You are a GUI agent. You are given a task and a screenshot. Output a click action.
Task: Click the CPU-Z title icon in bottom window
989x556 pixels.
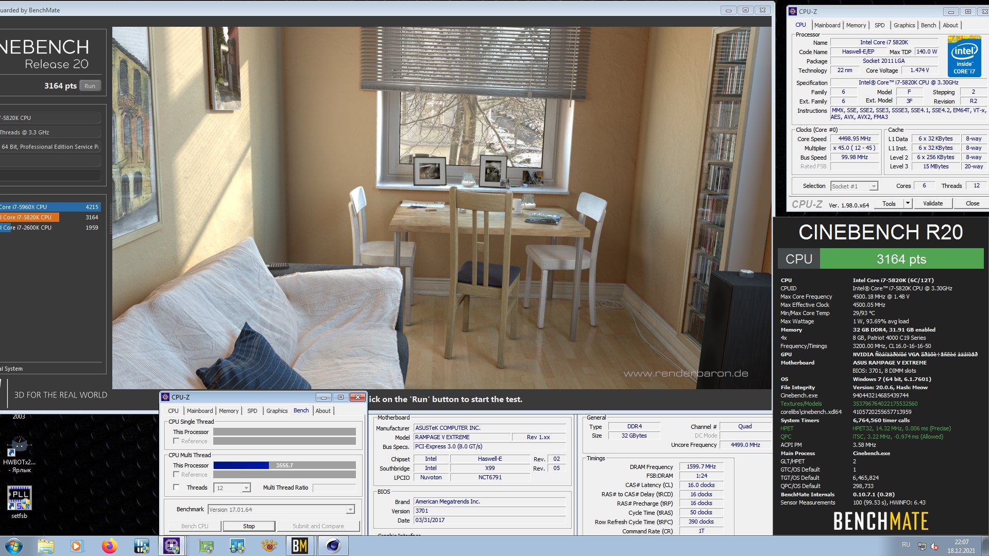tap(165, 397)
